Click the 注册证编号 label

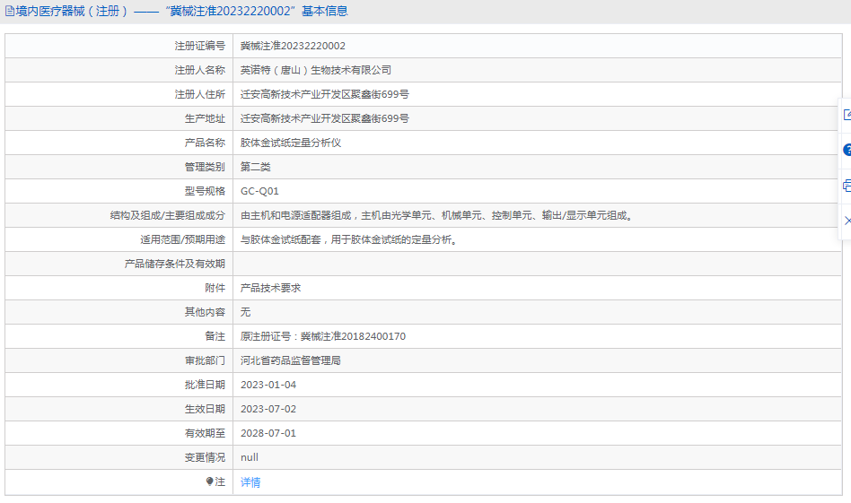tap(199, 46)
